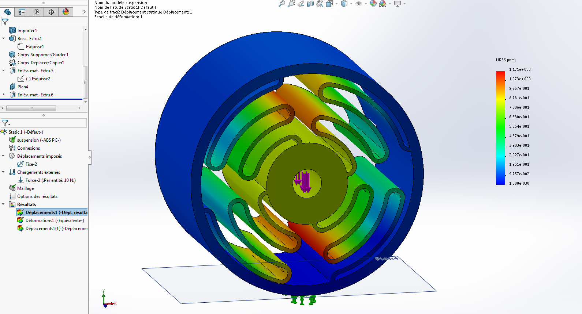
Task: Click the Connexions bolt icon
Action: coord(12,148)
